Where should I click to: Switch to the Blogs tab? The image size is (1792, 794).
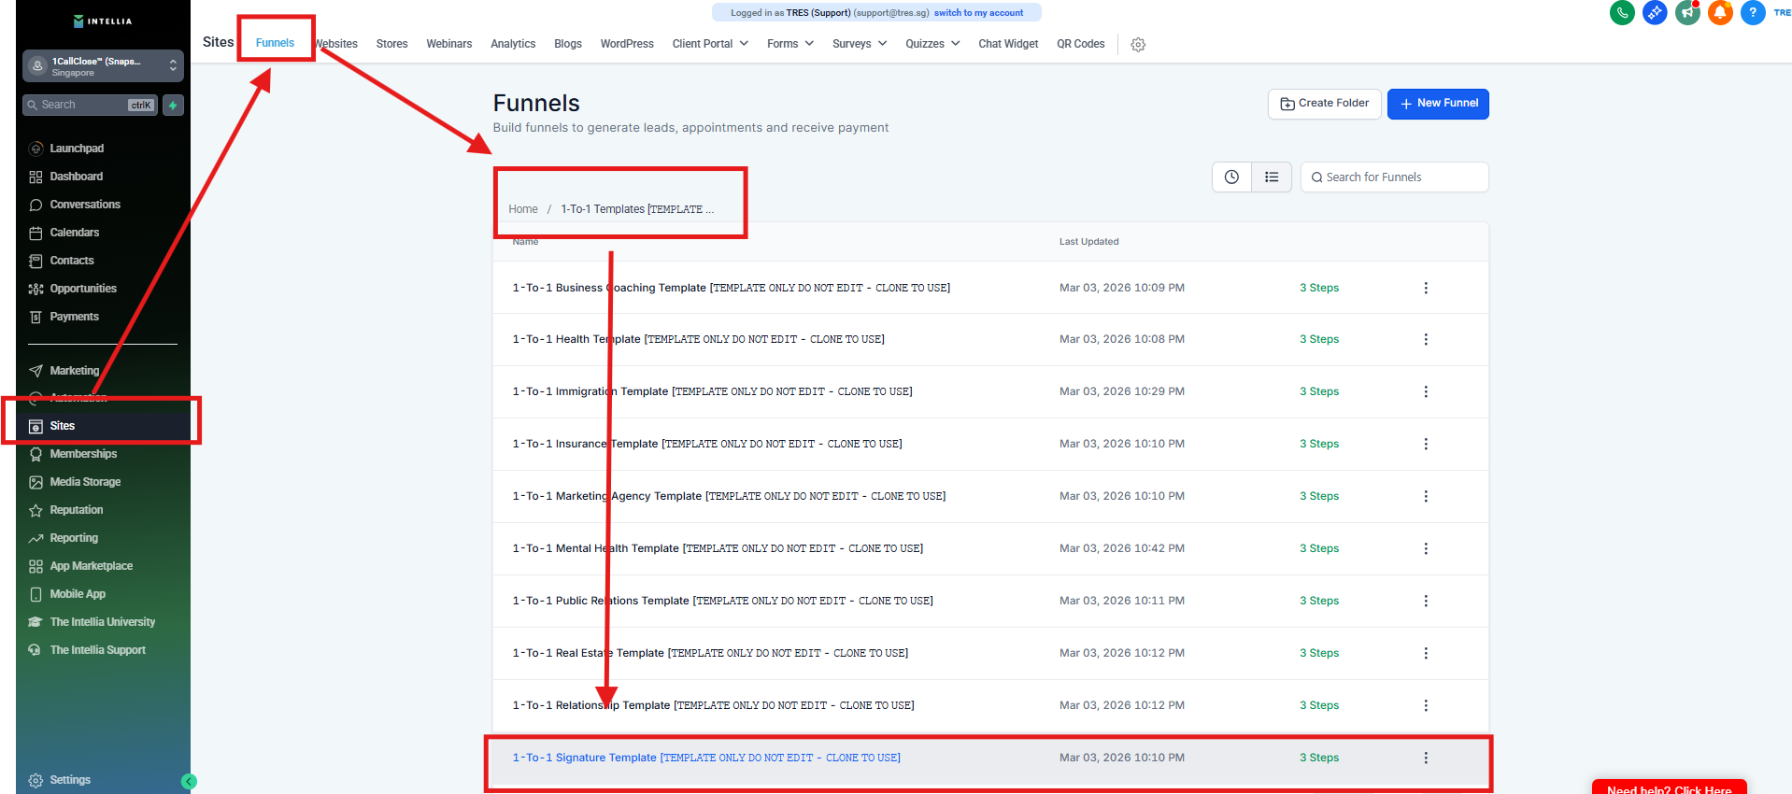pyautogui.click(x=568, y=44)
